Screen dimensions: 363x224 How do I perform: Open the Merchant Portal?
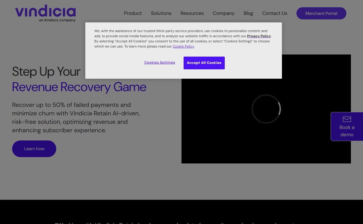(x=321, y=13)
